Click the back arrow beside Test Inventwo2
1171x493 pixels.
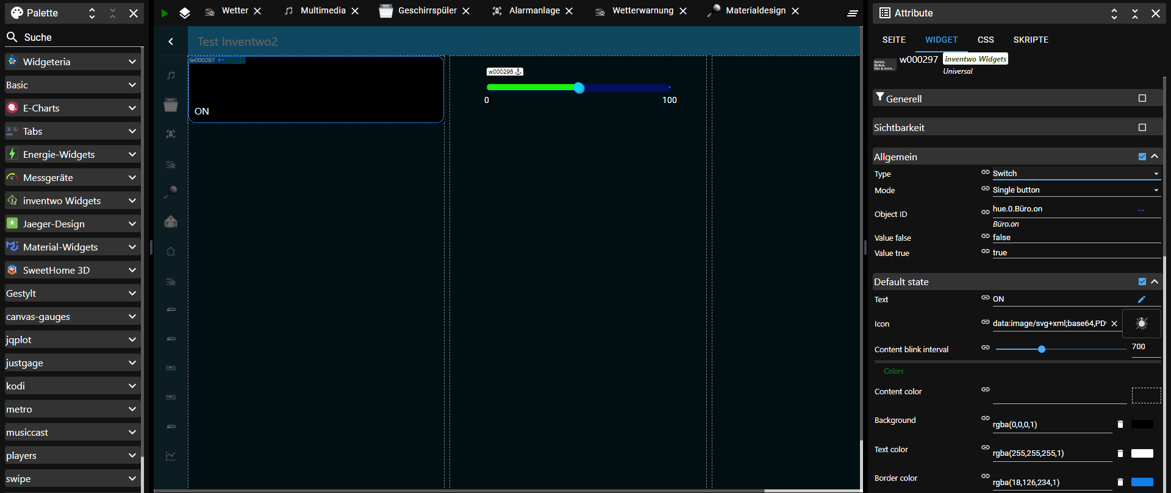(x=171, y=41)
